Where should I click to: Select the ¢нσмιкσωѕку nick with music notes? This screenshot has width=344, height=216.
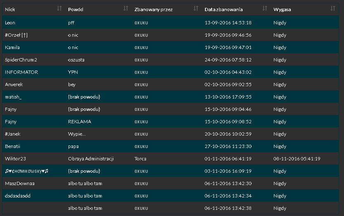(26, 171)
